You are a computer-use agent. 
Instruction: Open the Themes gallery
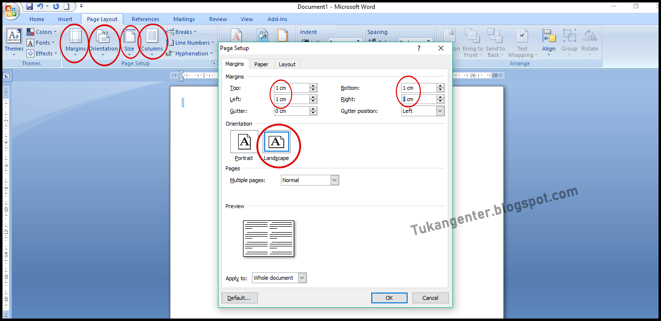(14, 43)
